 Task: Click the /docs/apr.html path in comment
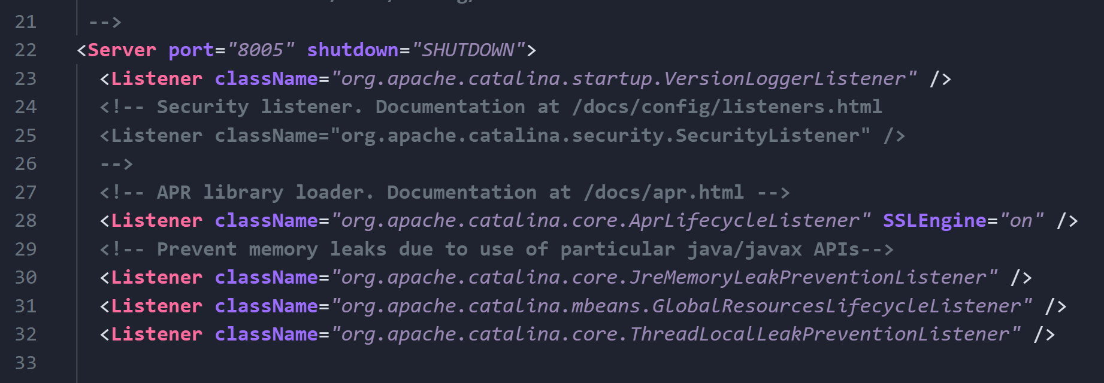[664, 192]
